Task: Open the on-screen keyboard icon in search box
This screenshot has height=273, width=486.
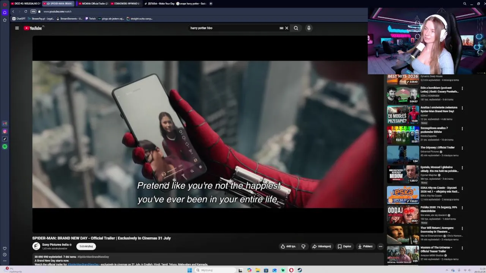Action: pyautogui.click(x=281, y=28)
